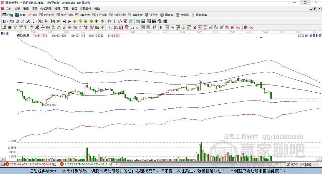This screenshot has width=322, height=174.
Task: Toggle the pressed red 极反 channel icon
Action: [41, 21]
